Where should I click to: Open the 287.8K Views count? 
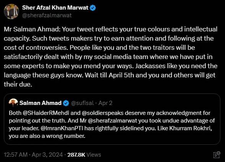(84, 155)
